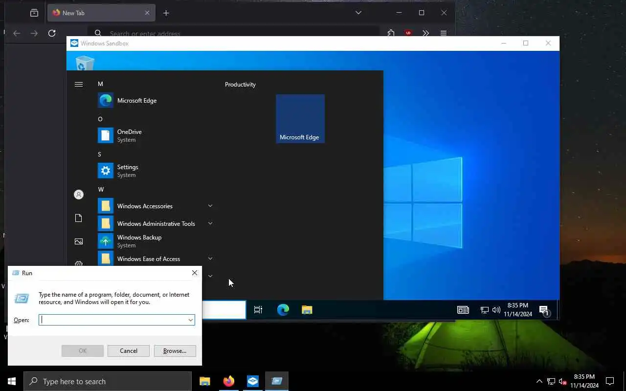Viewport: 626px width, 391px height.
Task: Click Firefox forward arrow
Action: click(34, 33)
